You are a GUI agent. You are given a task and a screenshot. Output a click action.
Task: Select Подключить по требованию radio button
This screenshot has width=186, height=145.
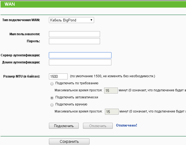52,84
